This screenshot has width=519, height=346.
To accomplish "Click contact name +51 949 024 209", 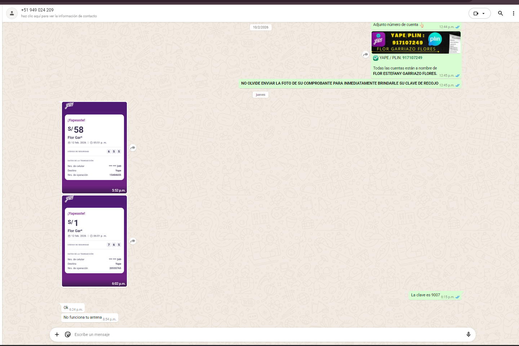I will point(37,10).
